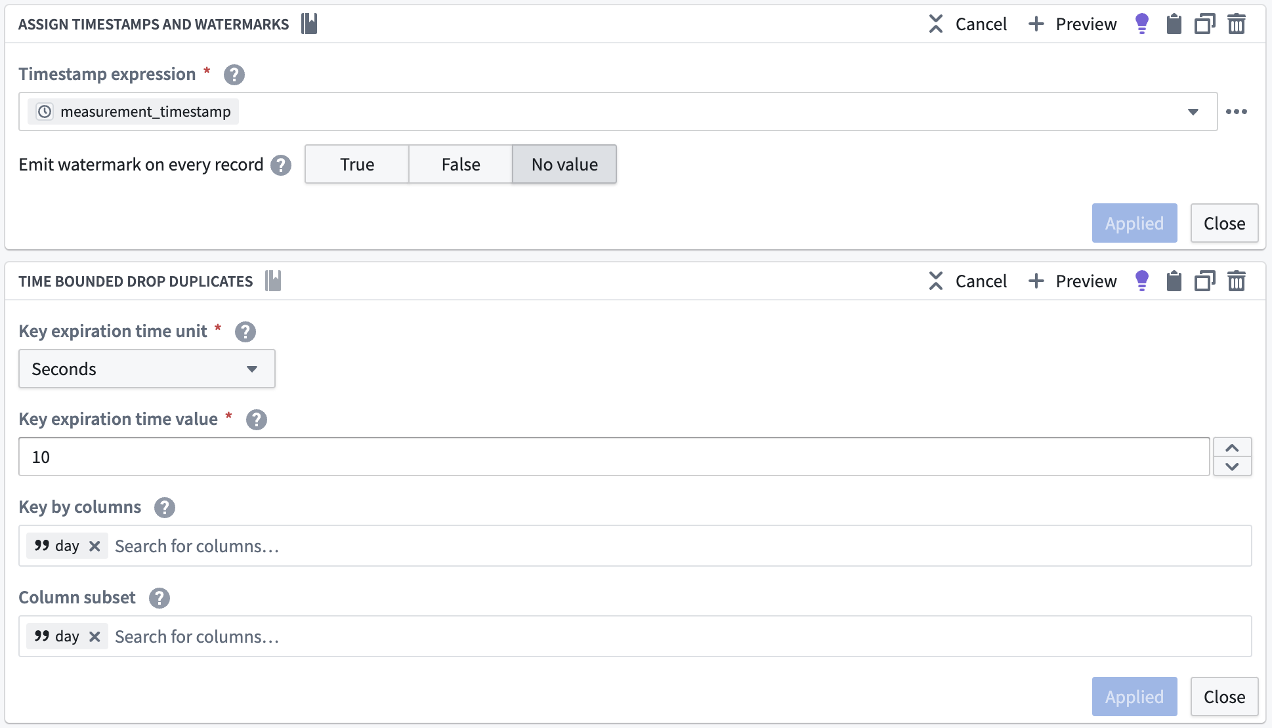Screen dimensions: 1272x728
Task: Set Emit watermark to True
Action: coord(357,164)
